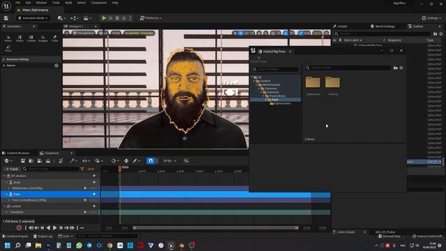Switch to the World Settings tab

click(383, 26)
